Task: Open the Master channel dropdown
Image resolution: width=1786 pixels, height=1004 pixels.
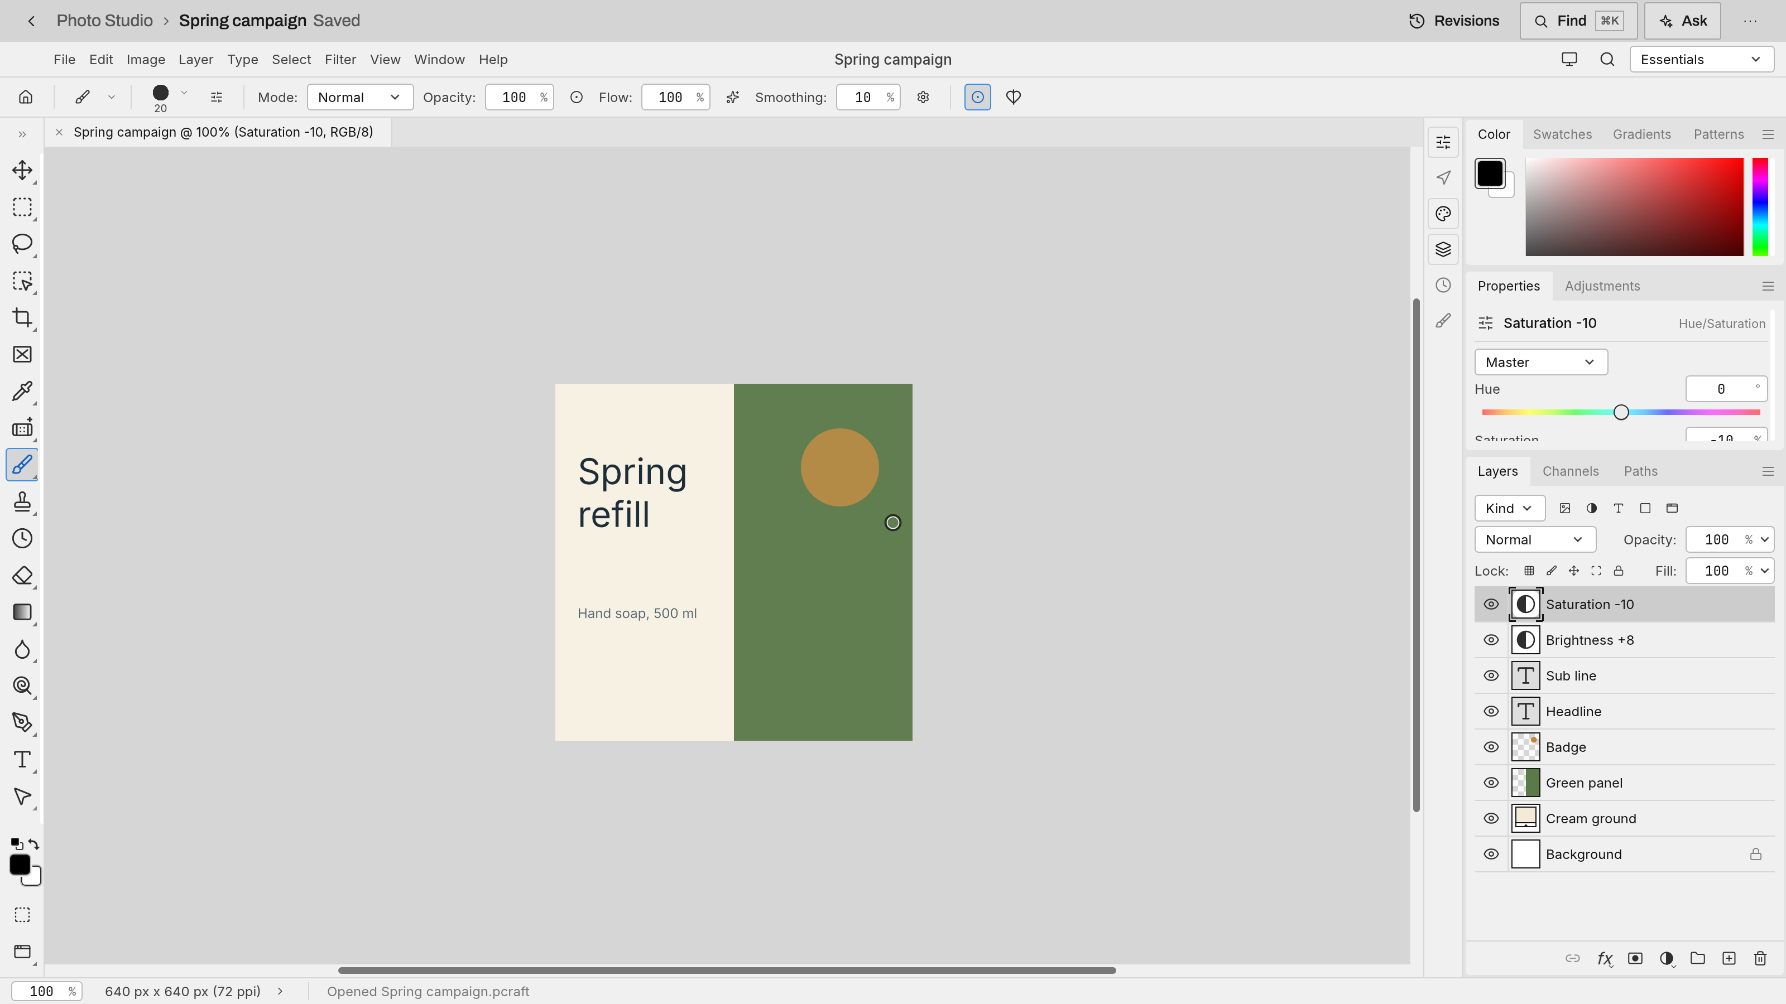Action: coord(1540,363)
